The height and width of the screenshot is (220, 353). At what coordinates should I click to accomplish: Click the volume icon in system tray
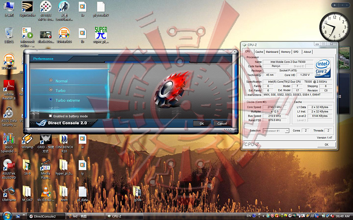tap(332, 216)
